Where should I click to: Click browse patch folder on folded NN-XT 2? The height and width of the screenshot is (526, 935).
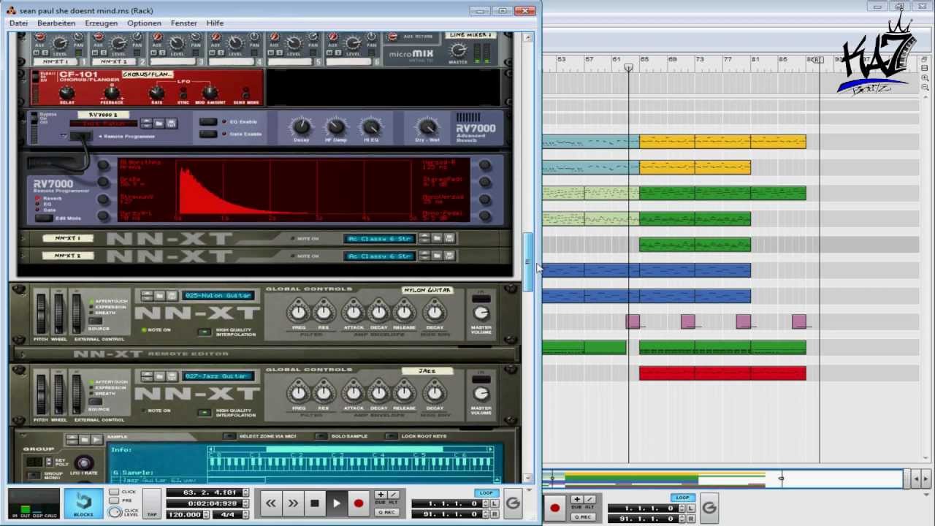[x=437, y=256]
